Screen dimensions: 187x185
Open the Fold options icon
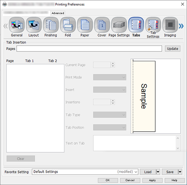(x=68, y=25)
